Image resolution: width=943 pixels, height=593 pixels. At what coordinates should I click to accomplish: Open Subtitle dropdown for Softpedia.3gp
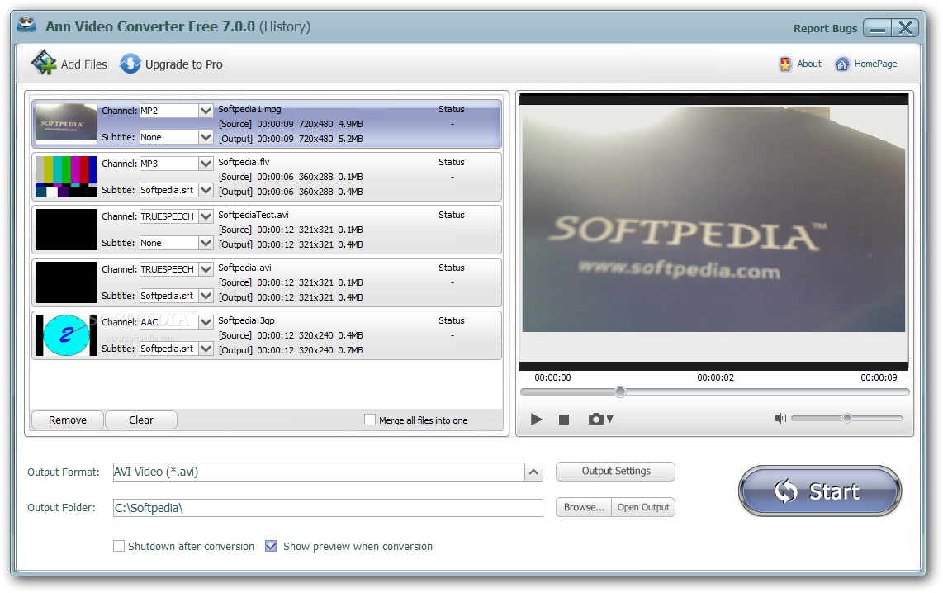pos(206,349)
